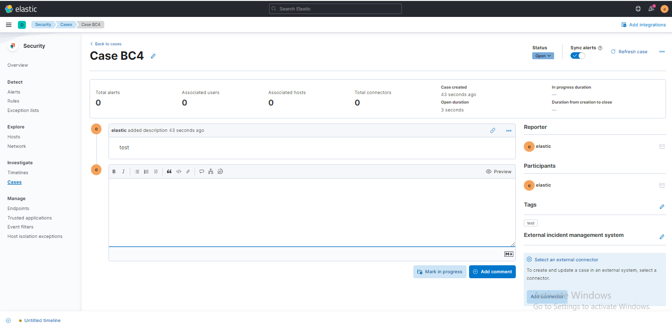The width and height of the screenshot is (672, 327).
Task: Insert unordered list in comment editor
Action: (137, 171)
